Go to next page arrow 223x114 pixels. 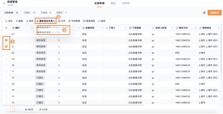[x=19, y=109]
